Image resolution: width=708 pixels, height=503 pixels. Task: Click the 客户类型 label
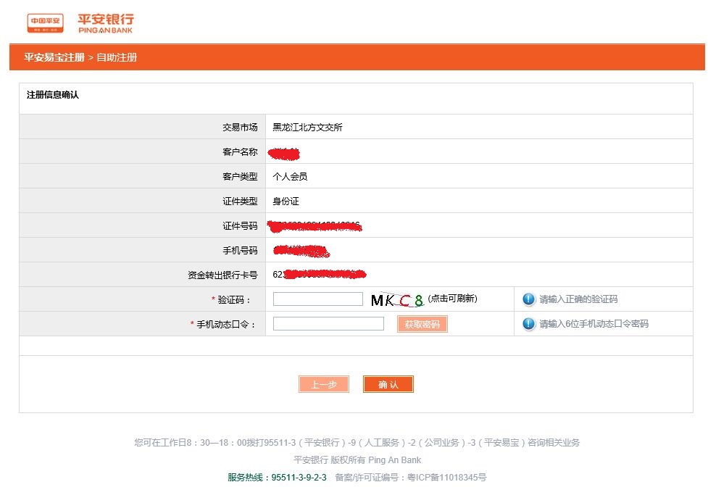240,177
